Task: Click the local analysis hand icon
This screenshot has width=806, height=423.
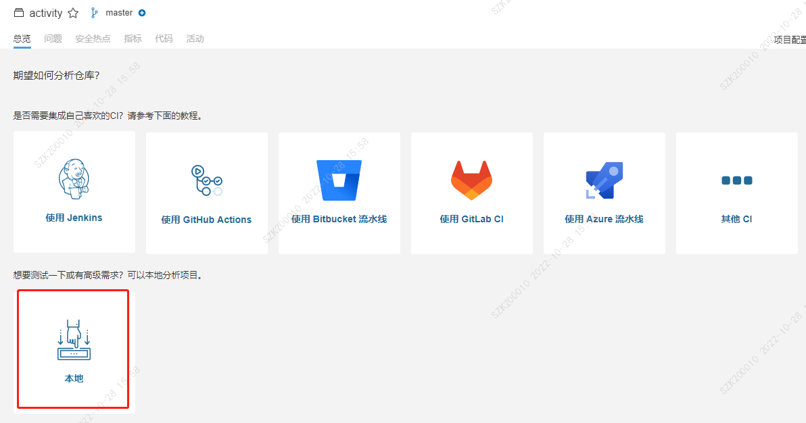Action: 74,340
